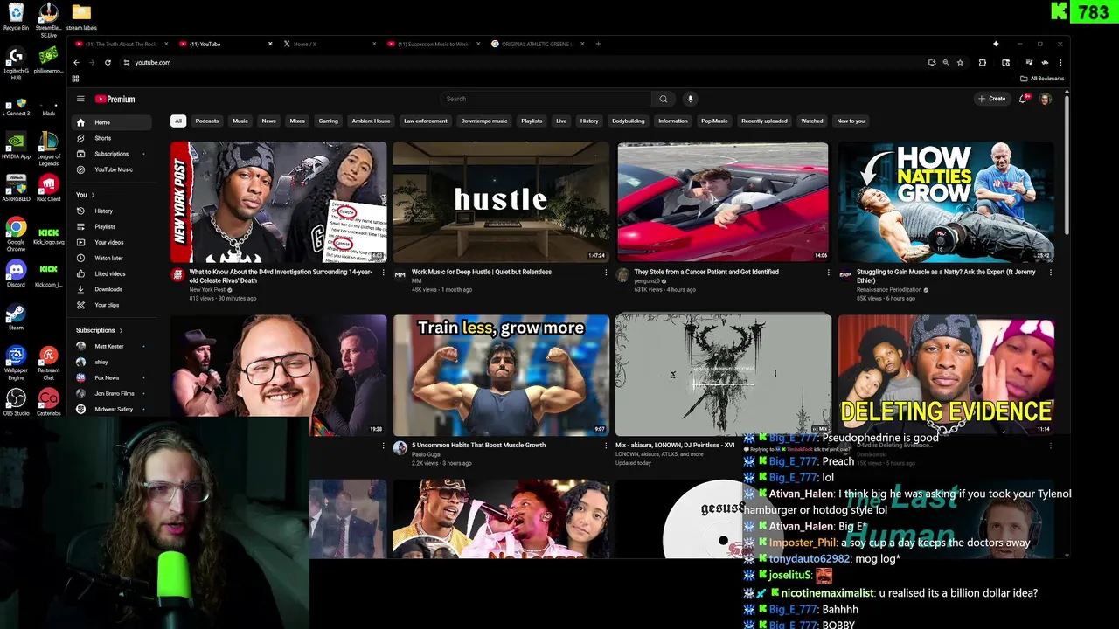This screenshot has height=629, width=1119.
Task: Click the search magnifier button
Action: pyautogui.click(x=664, y=99)
